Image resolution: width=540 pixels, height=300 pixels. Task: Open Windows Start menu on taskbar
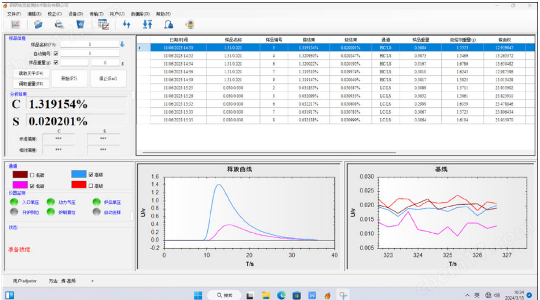point(198,295)
